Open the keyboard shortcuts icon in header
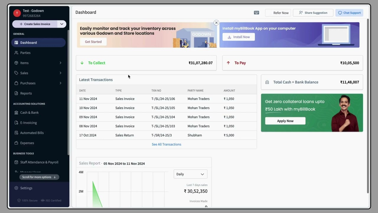The image size is (378, 213). coord(256,13)
